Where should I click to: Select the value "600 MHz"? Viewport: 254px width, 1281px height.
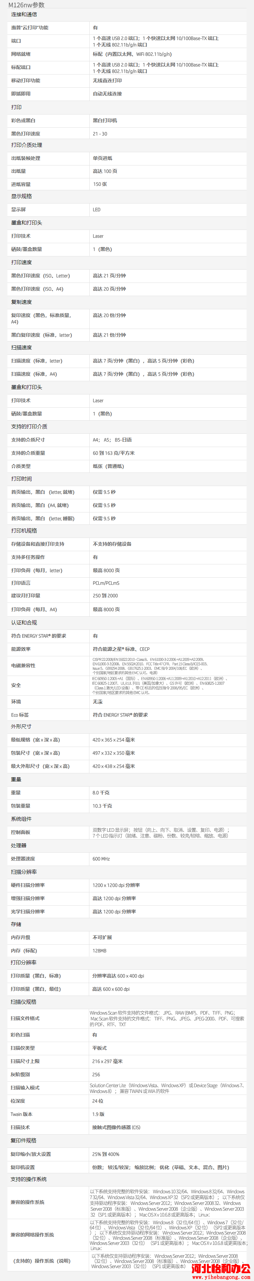(x=101, y=859)
